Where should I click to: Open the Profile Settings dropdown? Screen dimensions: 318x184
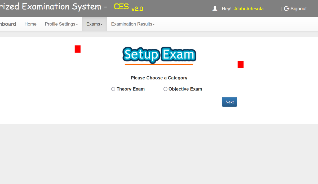(61, 24)
